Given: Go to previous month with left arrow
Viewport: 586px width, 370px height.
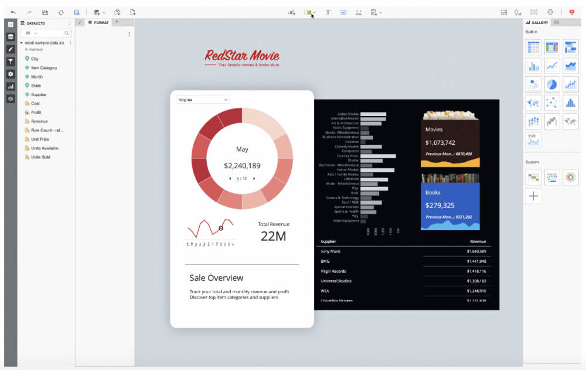Looking at the screenshot, I should pos(230,178).
